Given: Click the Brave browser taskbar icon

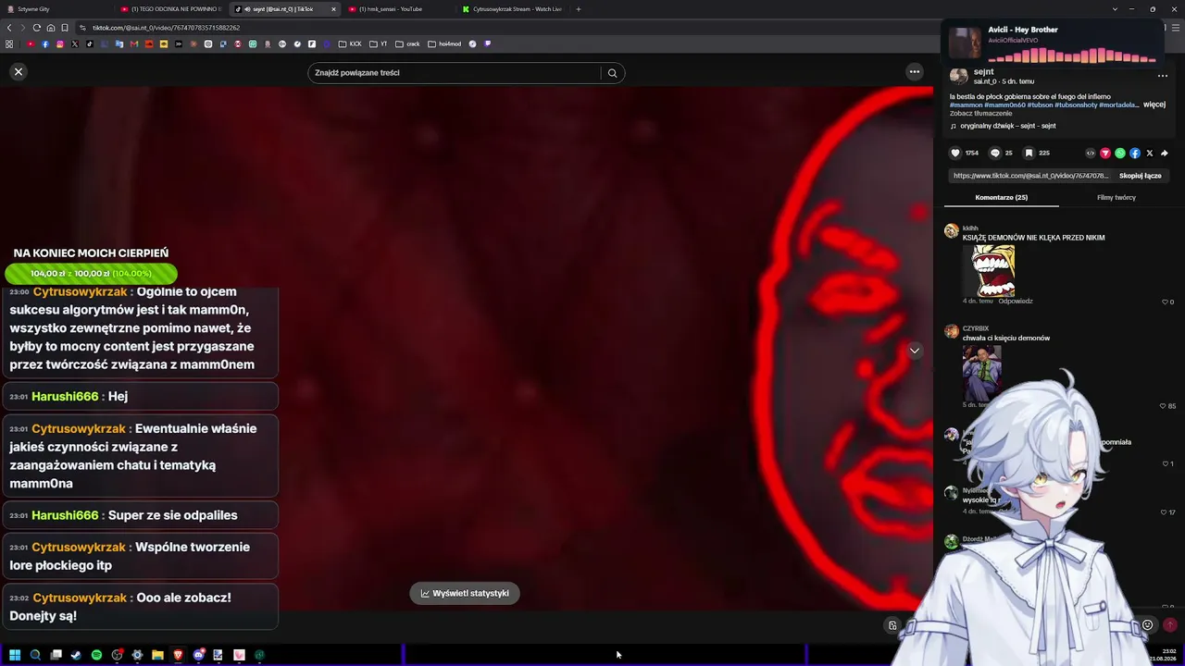Looking at the screenshot, I should [178, 655].
